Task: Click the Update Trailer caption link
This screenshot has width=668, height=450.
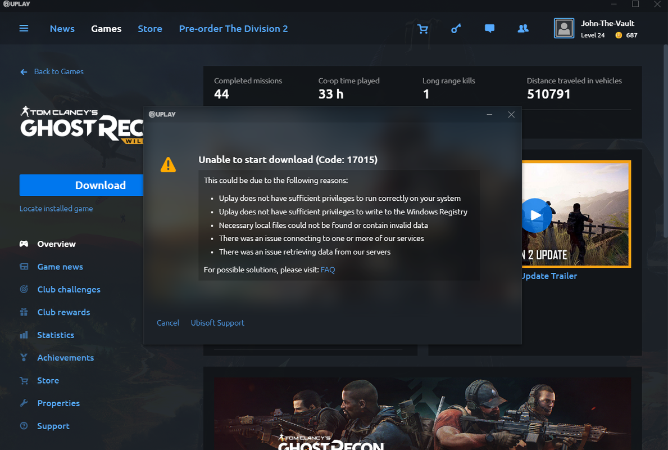Action: pos(549,276)
